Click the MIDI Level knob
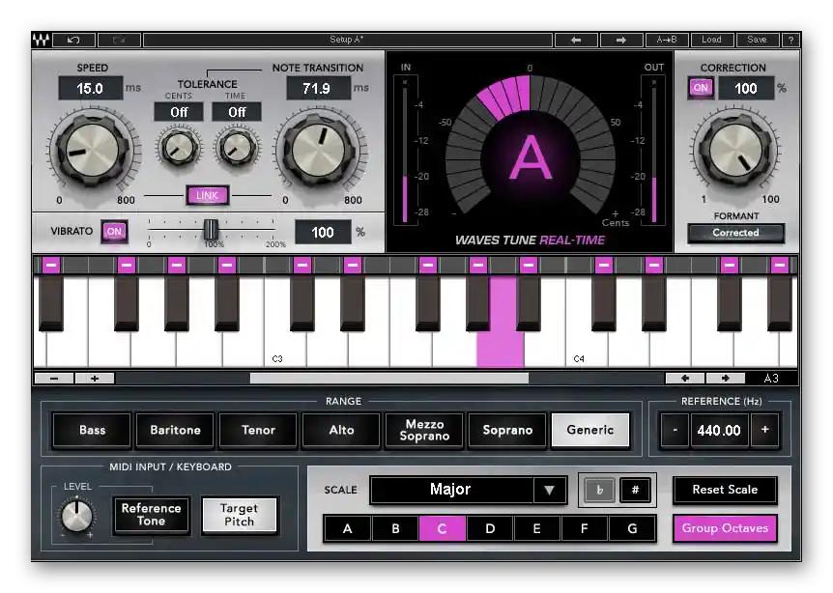The height and width of the screenshot is (593, 833). [x=77, y=517]
